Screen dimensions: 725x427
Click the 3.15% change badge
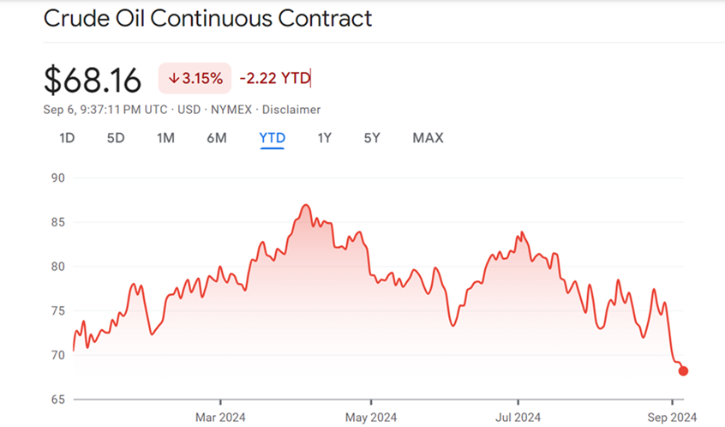195,79
